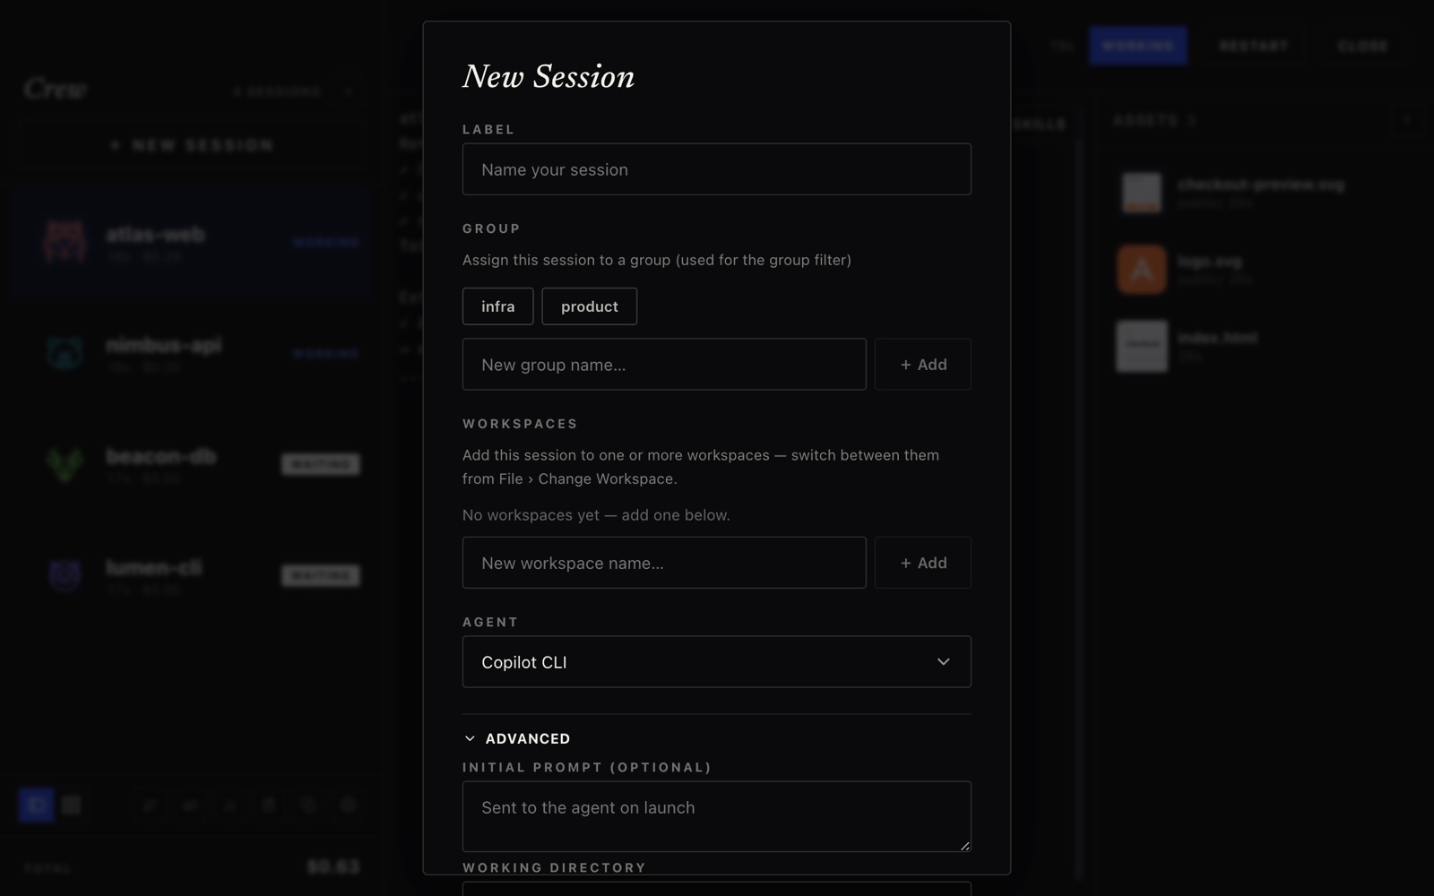Collapse the Assets panel with its chevron

click(x=1406, y=120)
